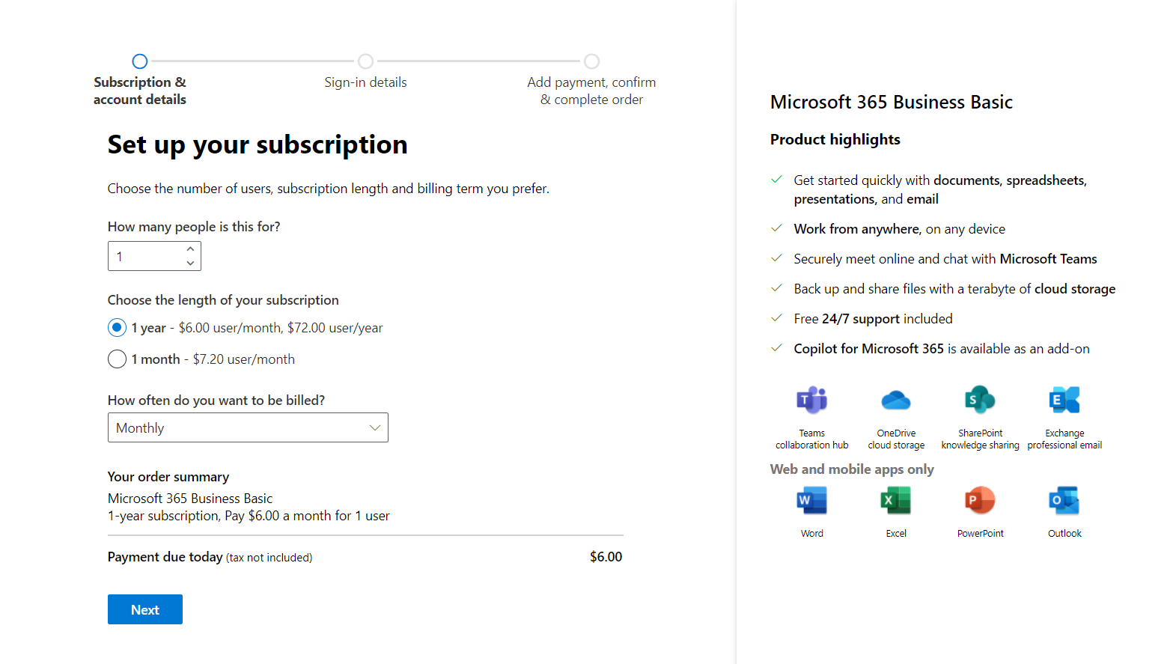1176x664 pixels.
Task: Click the Next button
Action: 145,609
